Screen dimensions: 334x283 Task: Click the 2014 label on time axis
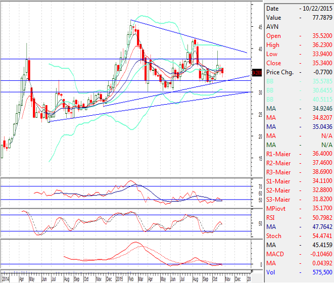6,279
